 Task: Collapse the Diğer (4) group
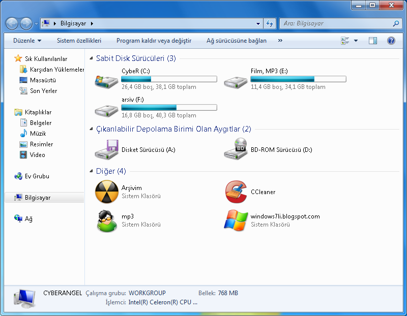(91, 171)
